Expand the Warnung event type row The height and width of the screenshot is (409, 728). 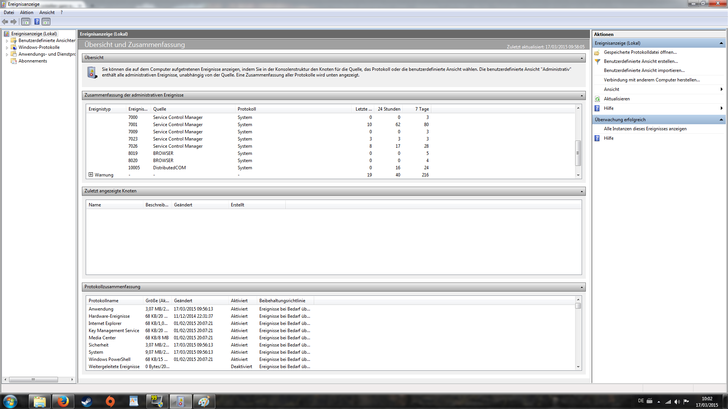coord(91,175)
